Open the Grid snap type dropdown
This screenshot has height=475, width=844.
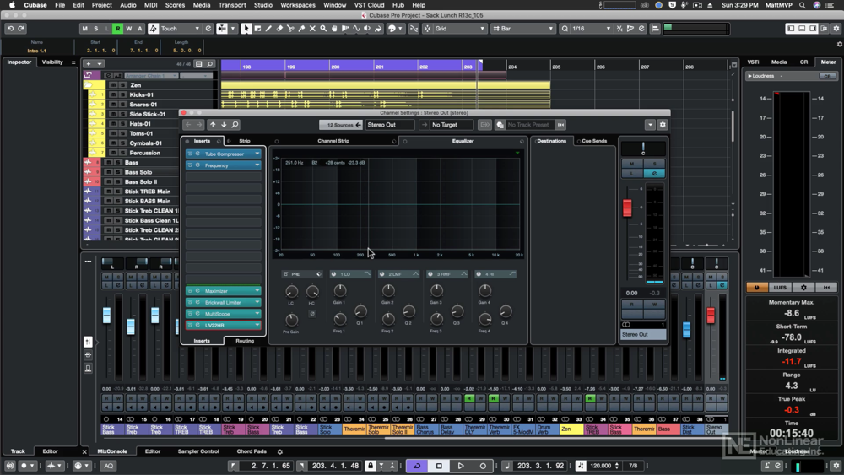pos(460,29)
